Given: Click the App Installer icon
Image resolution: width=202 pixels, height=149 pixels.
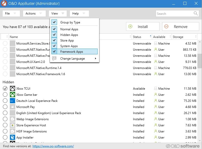Looking at the screenshot, I should tap(13, 138).
